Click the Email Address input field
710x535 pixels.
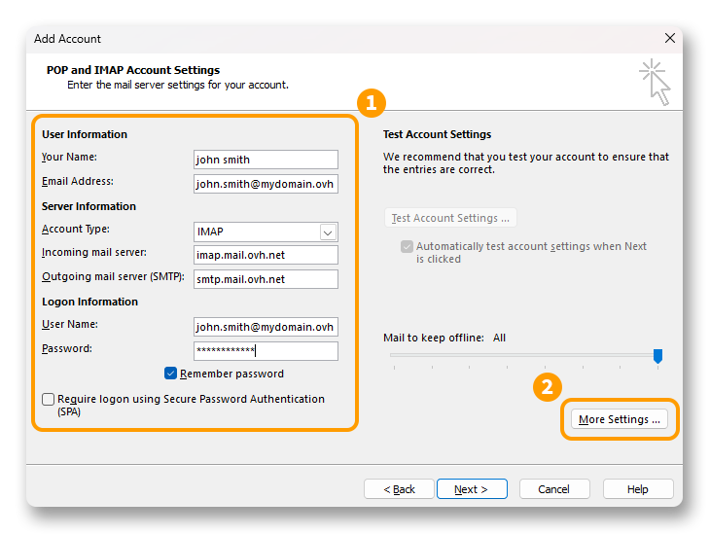tap(266, 183)
